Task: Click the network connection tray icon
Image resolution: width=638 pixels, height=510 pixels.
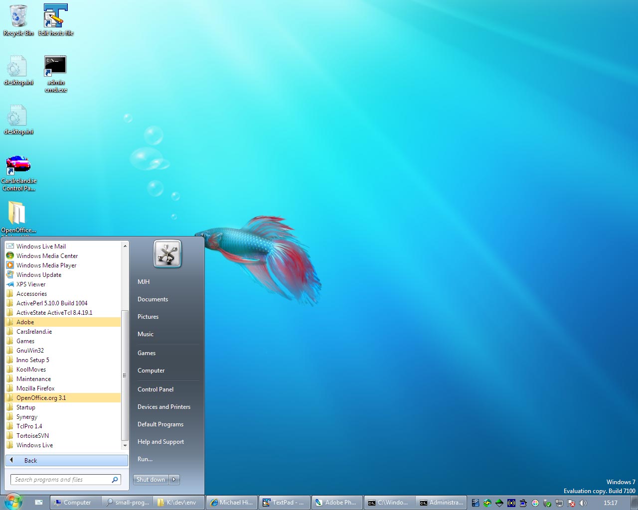Action: point(559,503)
